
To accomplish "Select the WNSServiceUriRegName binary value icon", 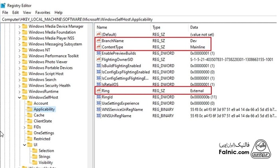I will tap(99, 109).
